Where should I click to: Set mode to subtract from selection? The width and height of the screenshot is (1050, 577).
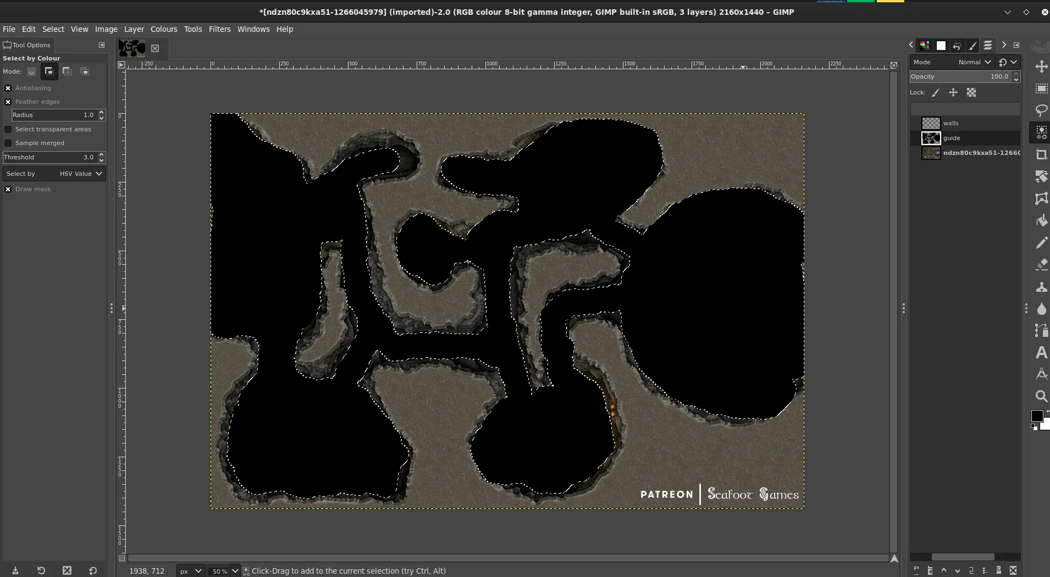[67, 71]
